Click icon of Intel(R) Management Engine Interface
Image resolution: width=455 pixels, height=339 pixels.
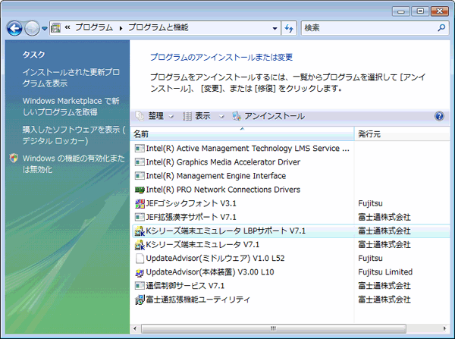[x=140, y=176]
